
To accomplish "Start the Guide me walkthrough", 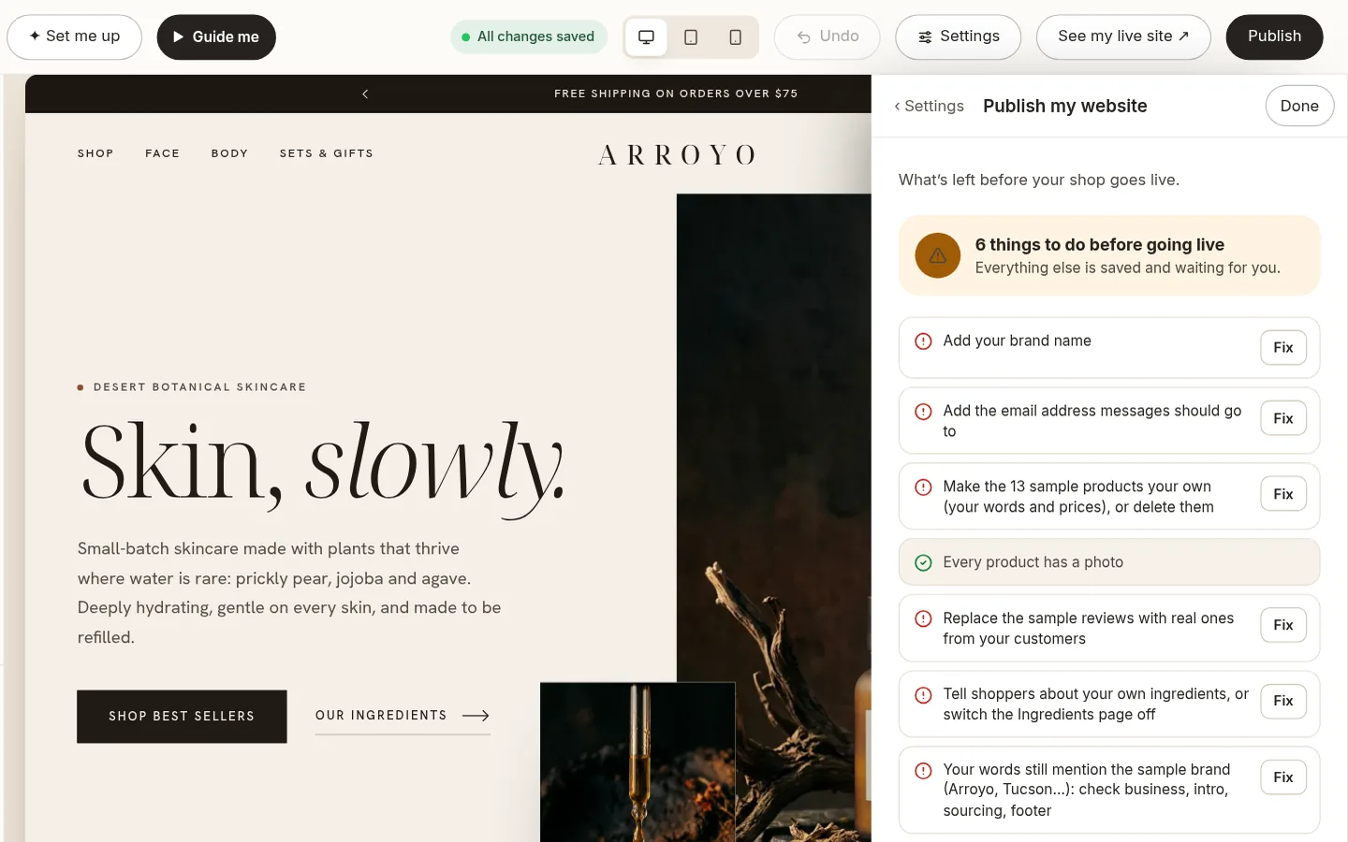I will coord(216,37).
